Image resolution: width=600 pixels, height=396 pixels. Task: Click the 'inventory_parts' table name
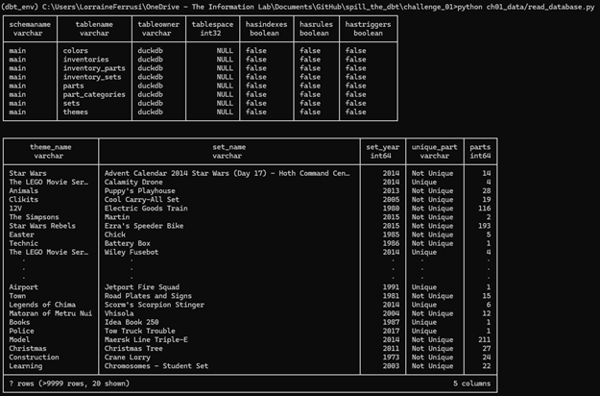click(x=94, y=68)
